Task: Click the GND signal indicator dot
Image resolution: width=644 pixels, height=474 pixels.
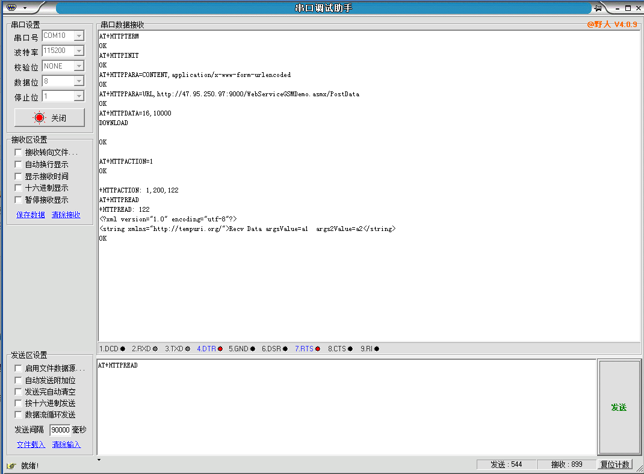Action: pos(253,349)
